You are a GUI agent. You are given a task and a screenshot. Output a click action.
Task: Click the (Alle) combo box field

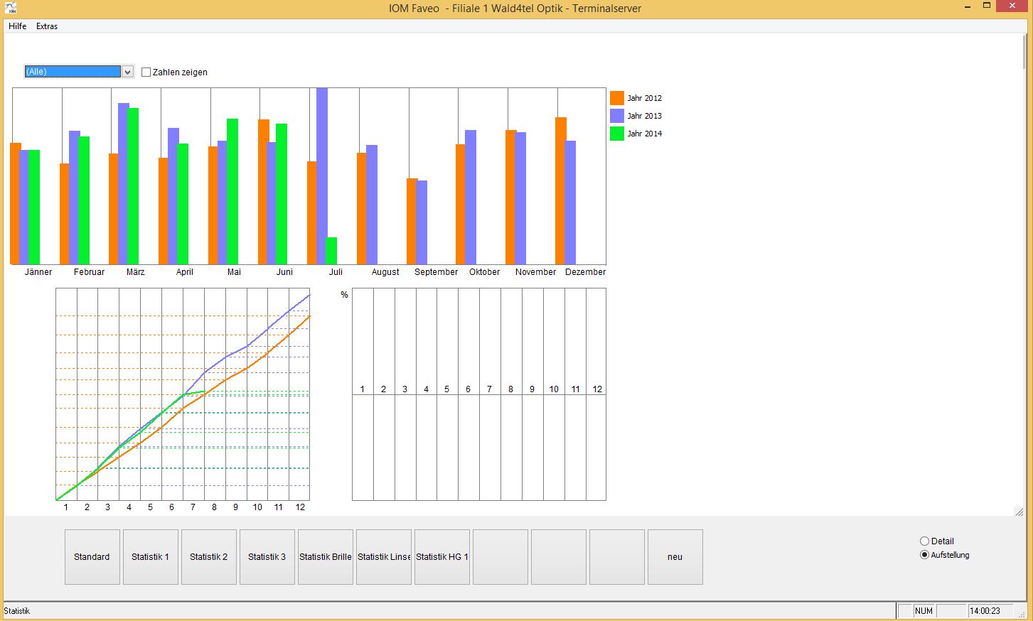[73, 72]
